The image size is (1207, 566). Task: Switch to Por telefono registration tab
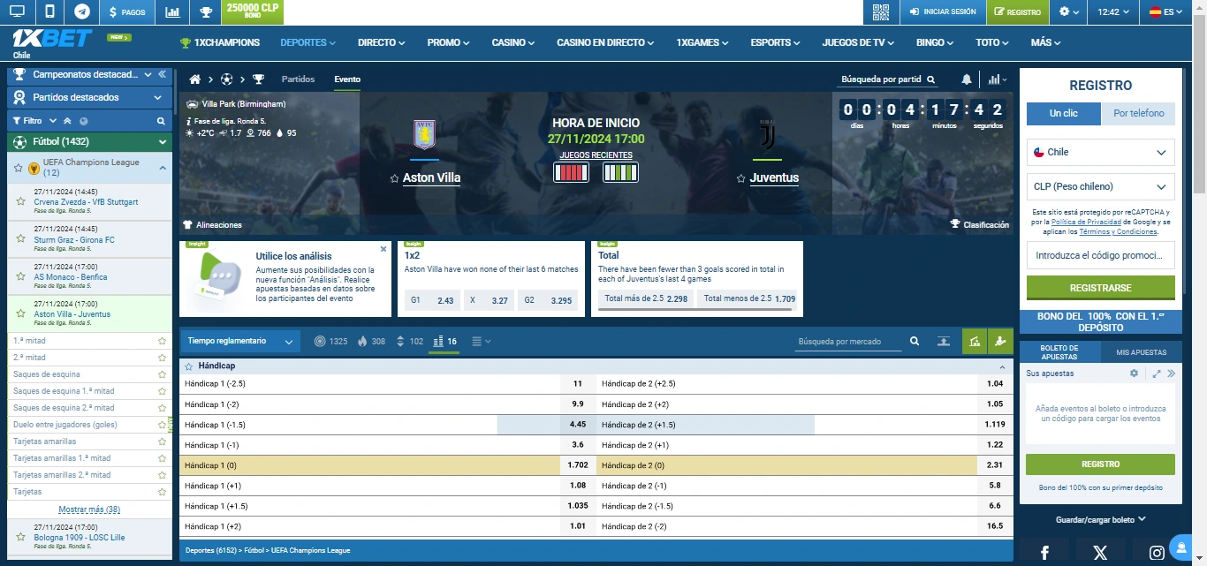click(1138, 113)
